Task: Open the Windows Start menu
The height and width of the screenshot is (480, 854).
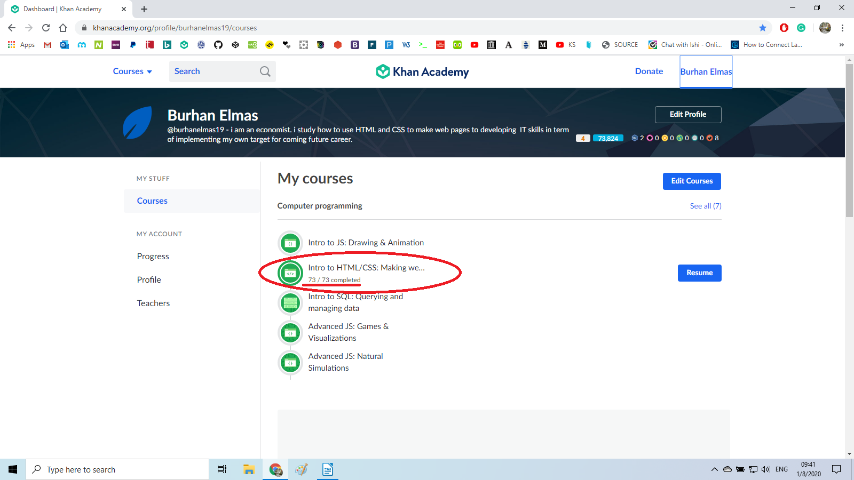Action: (x=13, y=469)
